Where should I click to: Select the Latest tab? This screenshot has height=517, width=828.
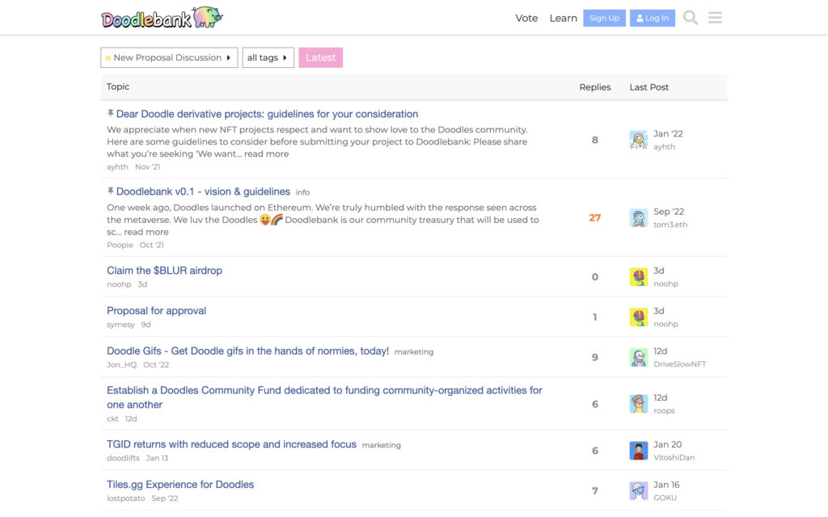pos(320,57)
